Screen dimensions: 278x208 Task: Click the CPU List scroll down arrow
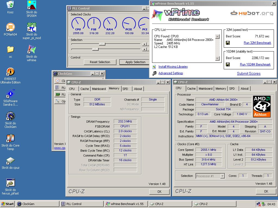click(217, 58)
